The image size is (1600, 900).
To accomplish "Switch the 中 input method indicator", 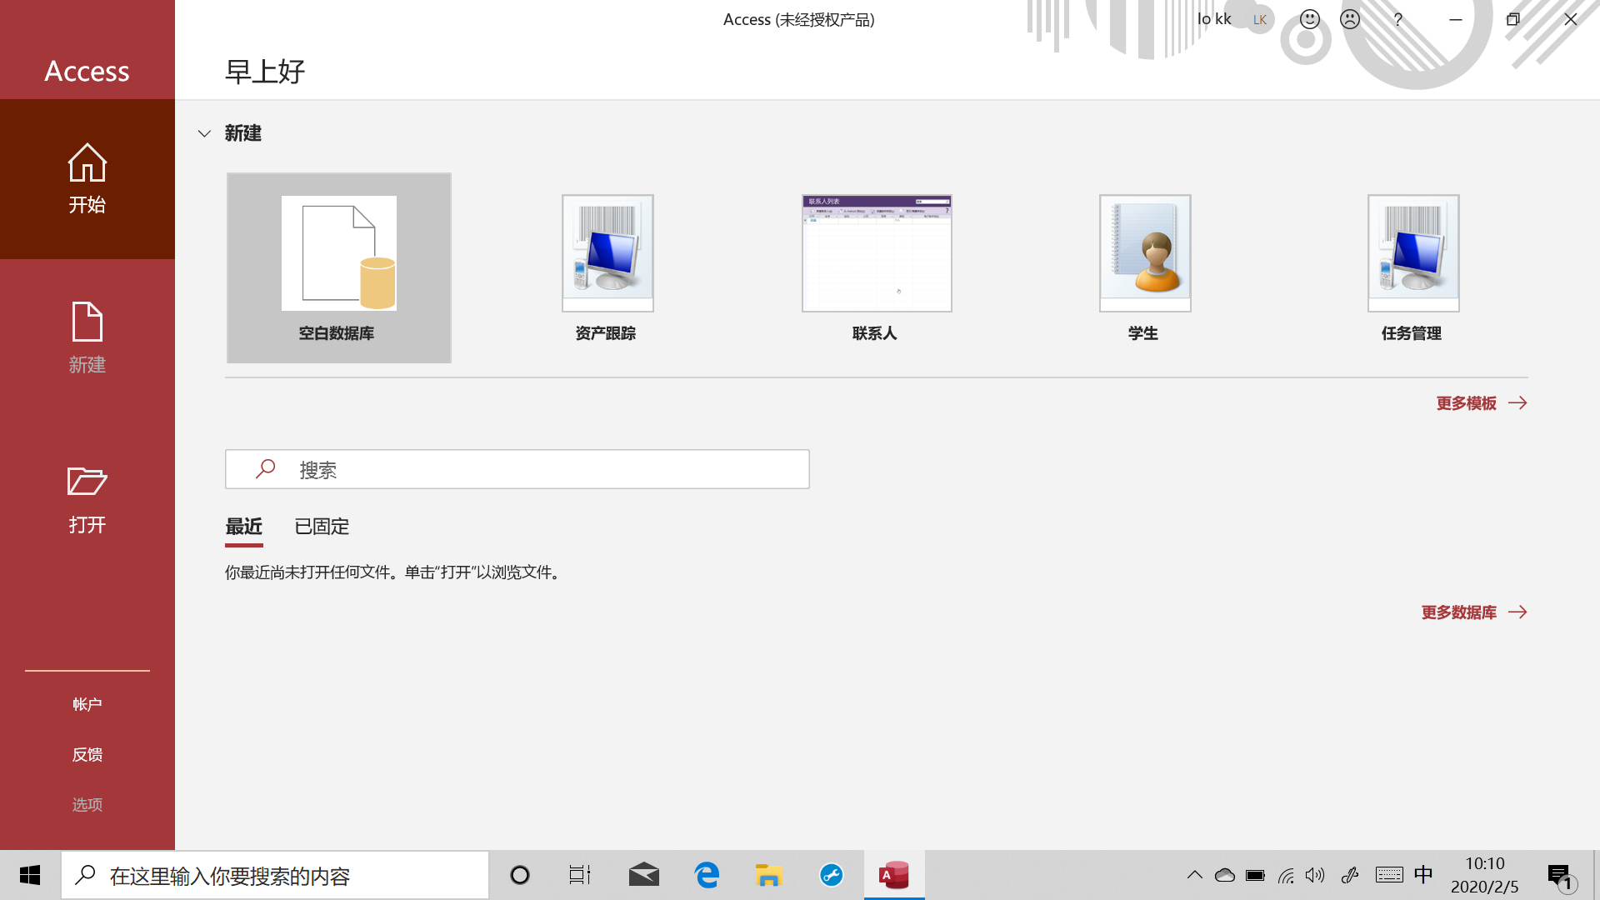I will pyautogui.click(x=1423, y=875).
